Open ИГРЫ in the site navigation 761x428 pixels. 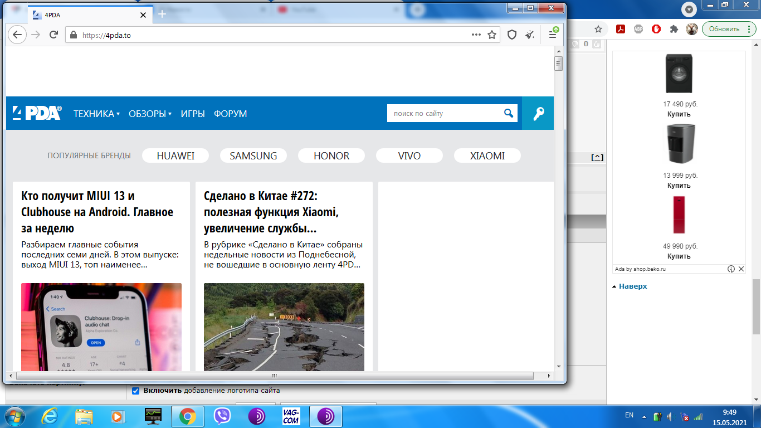click(193, 114)
